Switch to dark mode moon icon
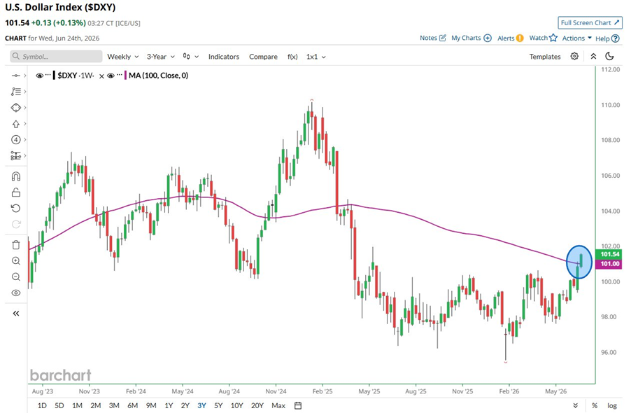Image resolution: width=631 pixels, height=413 pixels. (610, 57)
